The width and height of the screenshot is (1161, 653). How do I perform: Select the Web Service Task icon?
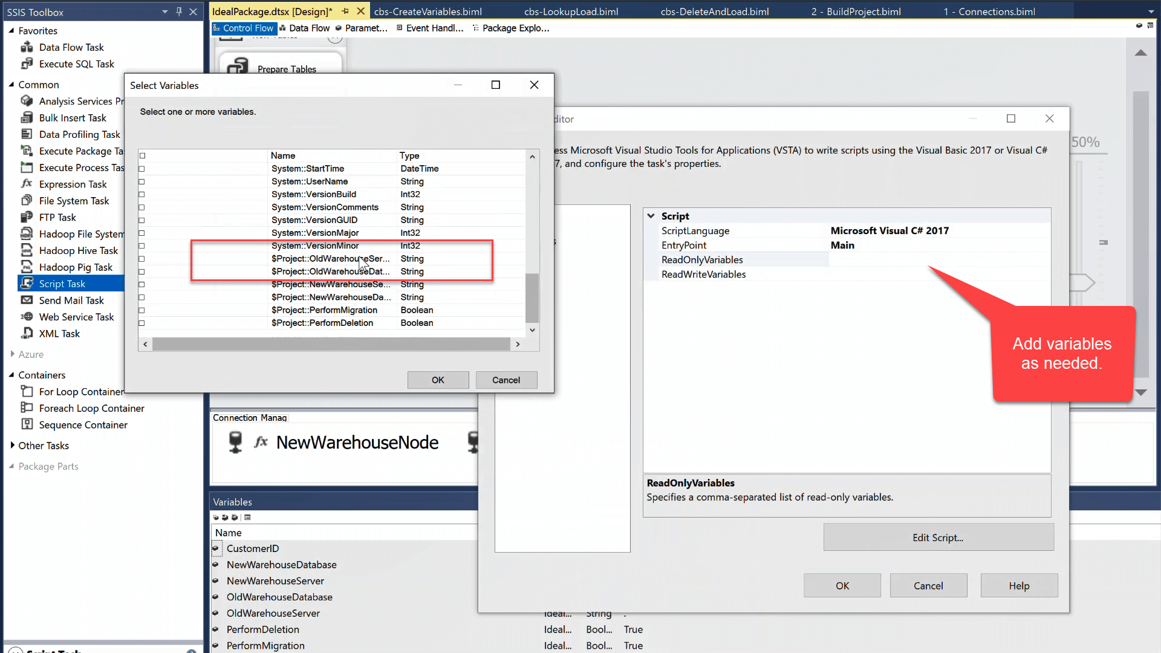pos(27,317)
